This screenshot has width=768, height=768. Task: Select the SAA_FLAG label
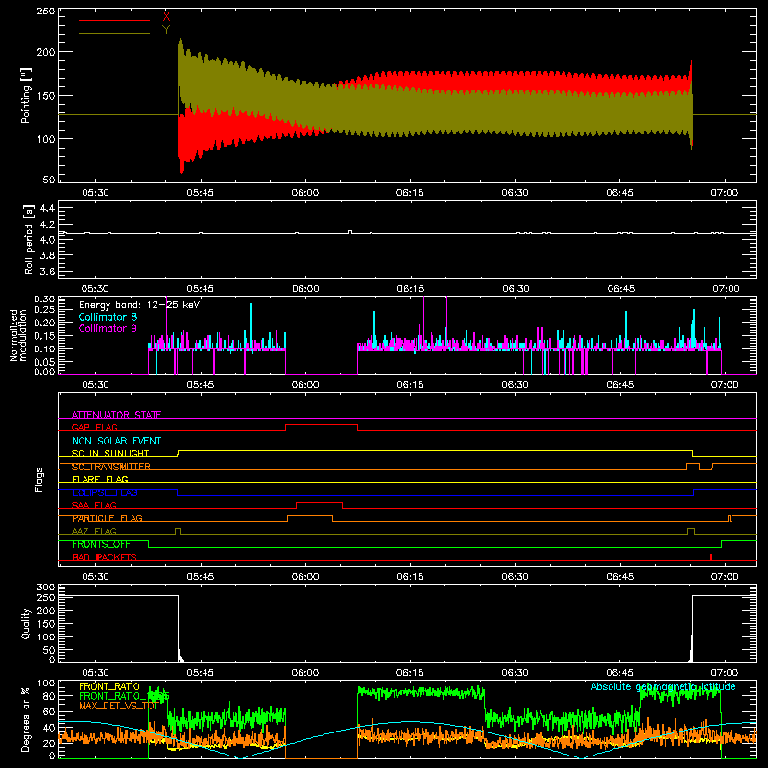pyautogui.click(x=94, y=505)
